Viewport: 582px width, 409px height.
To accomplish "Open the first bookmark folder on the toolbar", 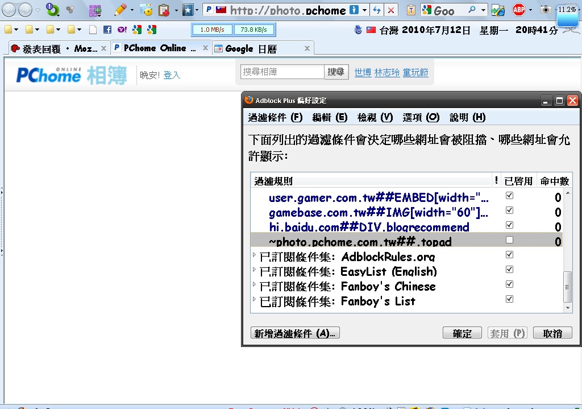I will (11, 30).
